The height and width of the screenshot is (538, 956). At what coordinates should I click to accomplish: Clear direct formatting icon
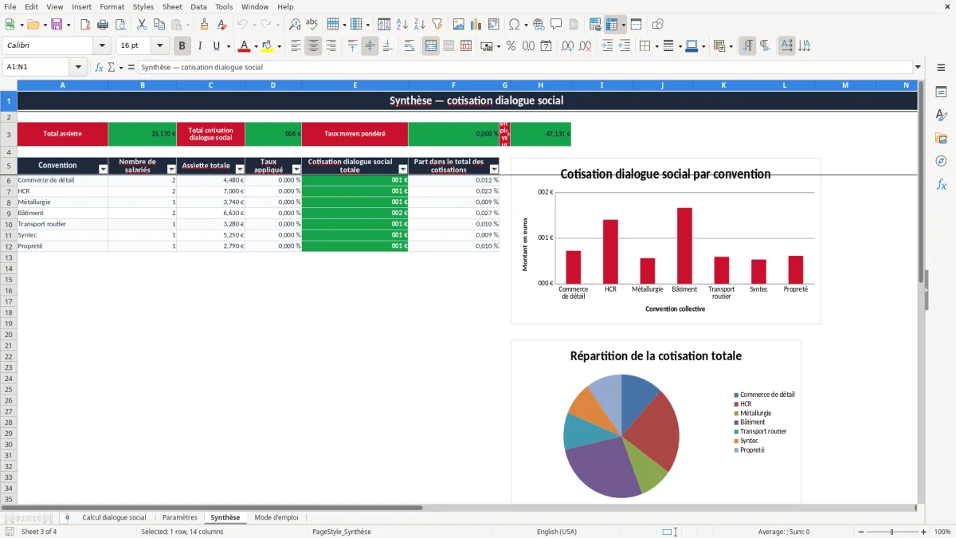tap(222, 25)
